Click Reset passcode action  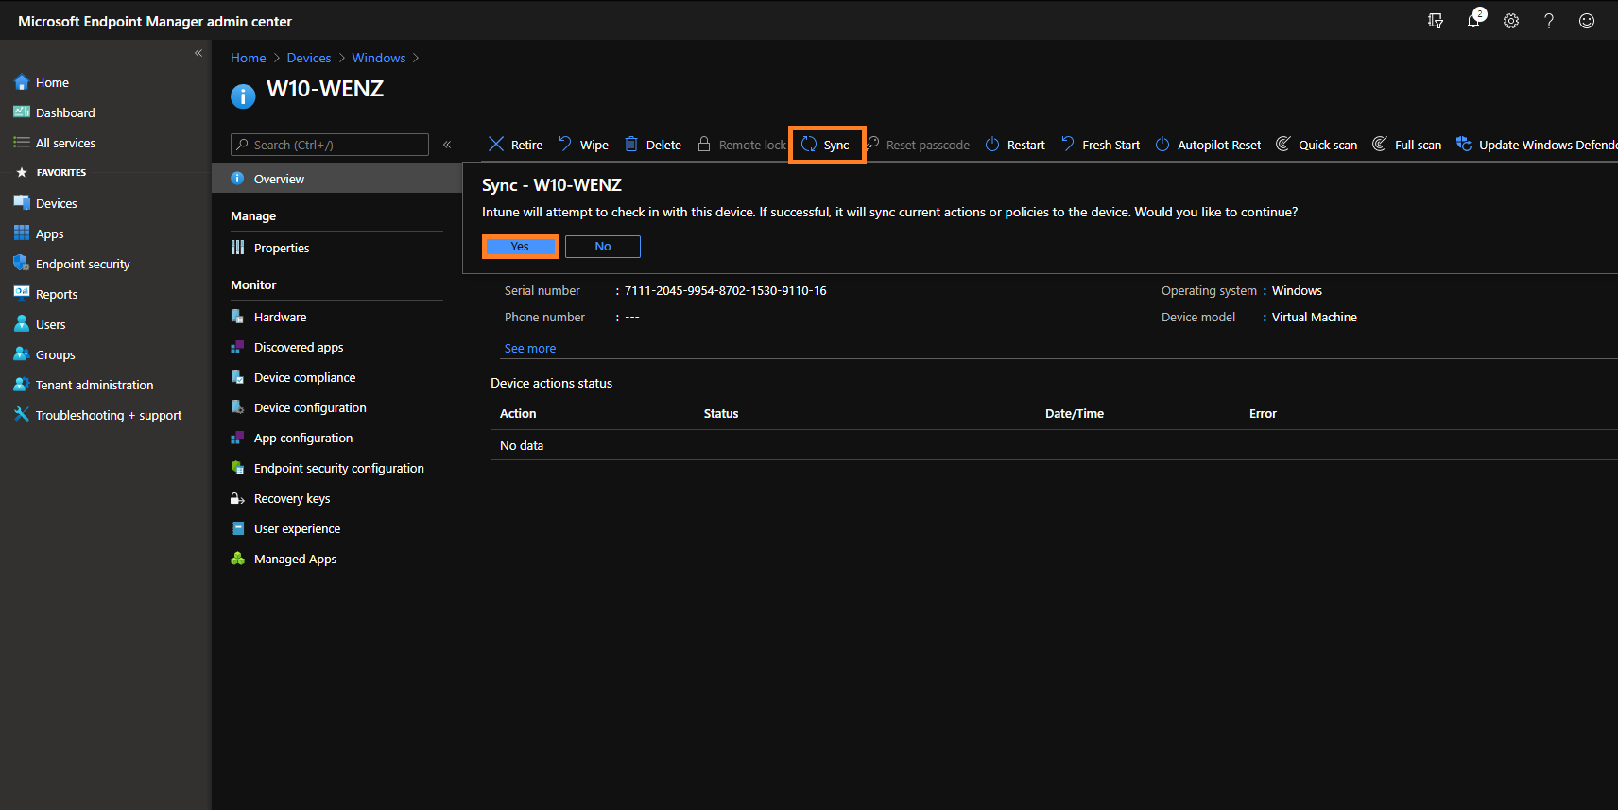pos(918,145)
